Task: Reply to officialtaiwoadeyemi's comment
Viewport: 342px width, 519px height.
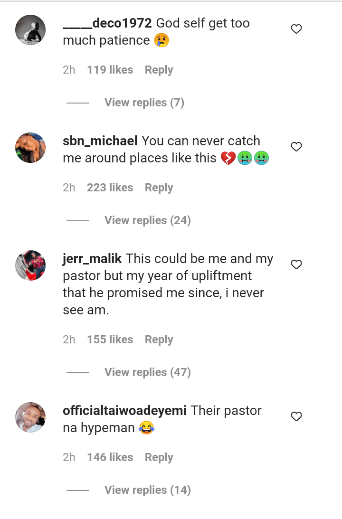Action: click(159, 457)
